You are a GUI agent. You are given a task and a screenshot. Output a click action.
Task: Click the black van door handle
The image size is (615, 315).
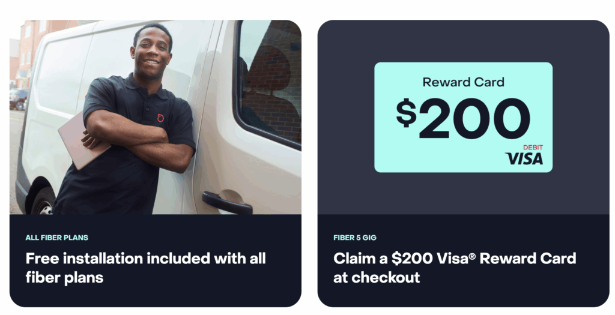pos(227,203)
